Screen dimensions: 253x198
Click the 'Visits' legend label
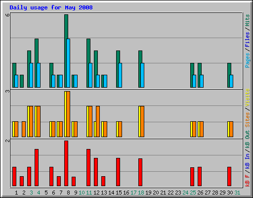(247, 98)
